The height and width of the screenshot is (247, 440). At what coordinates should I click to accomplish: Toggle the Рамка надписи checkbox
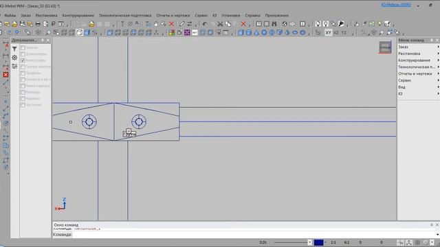point(23,86)
